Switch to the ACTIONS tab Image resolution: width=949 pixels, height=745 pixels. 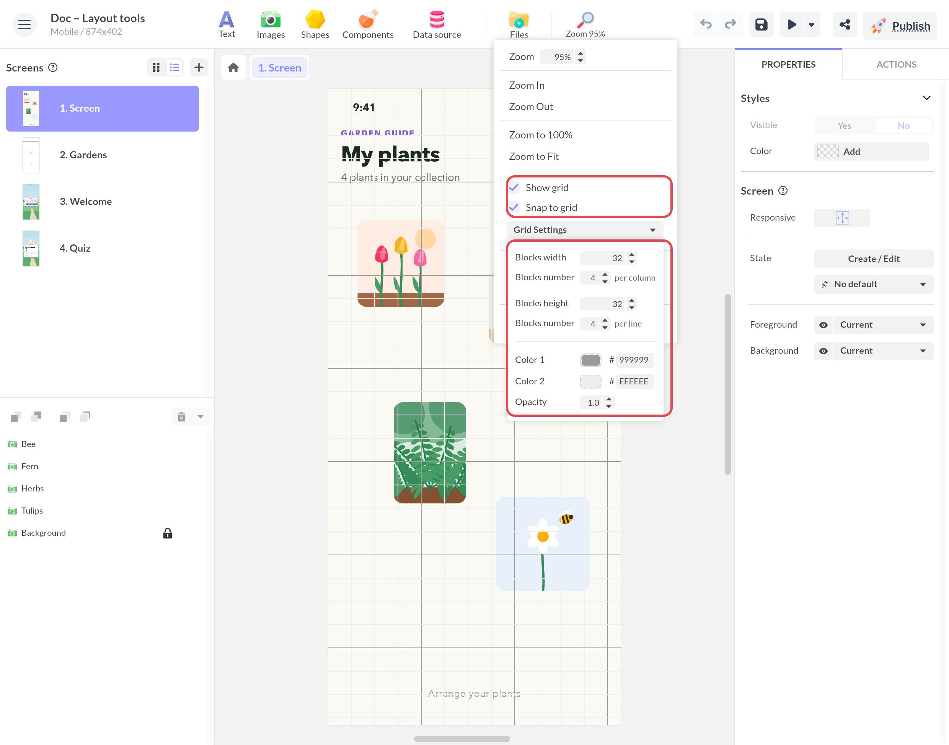[x=896, y=64]
